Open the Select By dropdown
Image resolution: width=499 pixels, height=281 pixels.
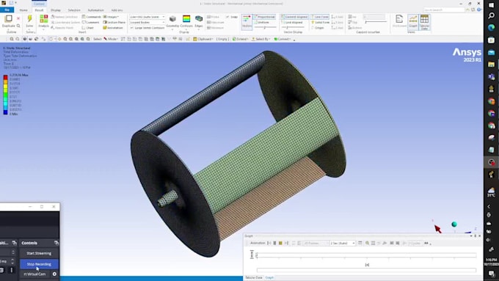[x=261, y=39]
